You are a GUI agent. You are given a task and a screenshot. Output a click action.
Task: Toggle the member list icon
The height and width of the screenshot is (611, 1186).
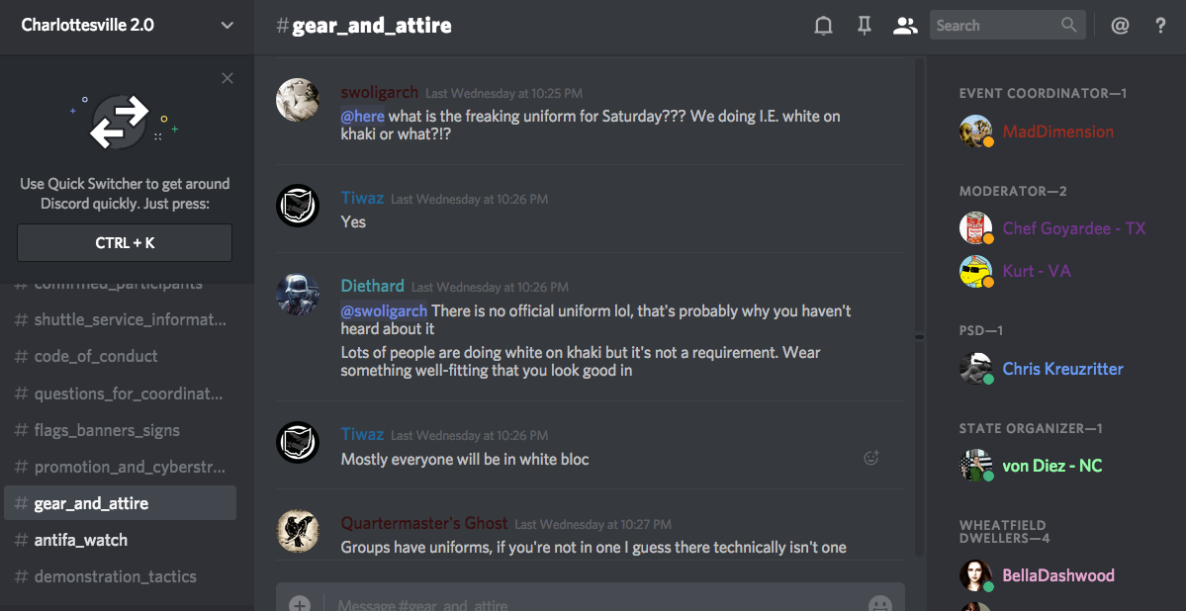(905, 26)
